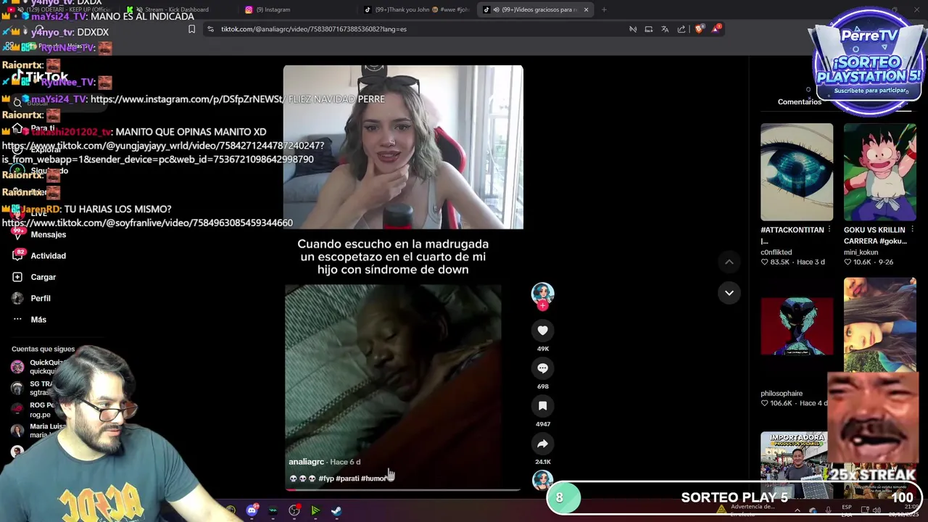Image resolution: width=928 pixels, height=522 pixels.
Task: Open the video comments bubble icon
Action: pos(542,368)
